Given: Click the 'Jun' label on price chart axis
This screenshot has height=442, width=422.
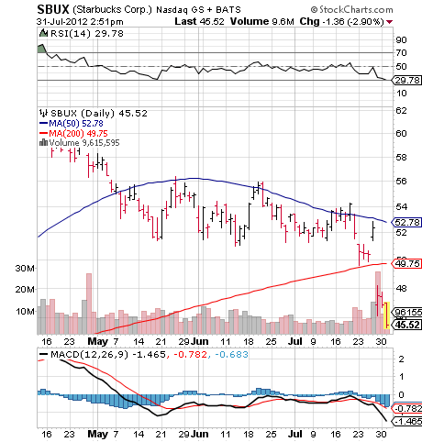Looking at the screenshot, I should pyautogui.click(x=201, y=341).
